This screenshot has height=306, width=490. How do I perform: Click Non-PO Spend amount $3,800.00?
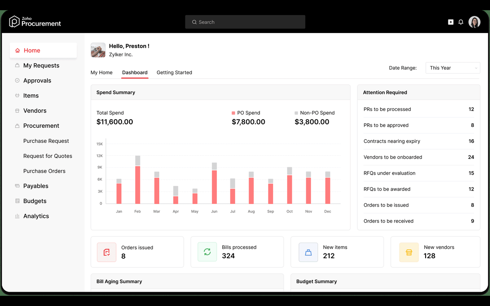tap(312, 122)
